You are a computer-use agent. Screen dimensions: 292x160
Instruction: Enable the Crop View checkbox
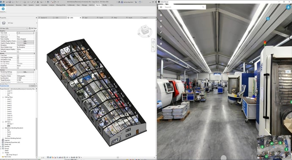[x=18, y=56]
